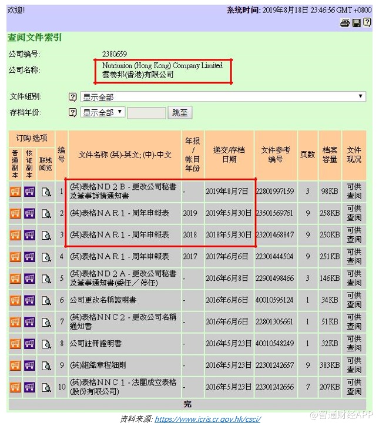Click the 文件参考编号 column header
The image size is (379, 426).
click(276, 155)
